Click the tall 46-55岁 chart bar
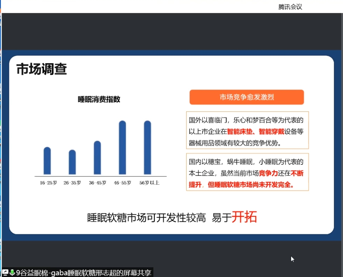This screenshot has height=277, width=343. [x=122, y=148]
